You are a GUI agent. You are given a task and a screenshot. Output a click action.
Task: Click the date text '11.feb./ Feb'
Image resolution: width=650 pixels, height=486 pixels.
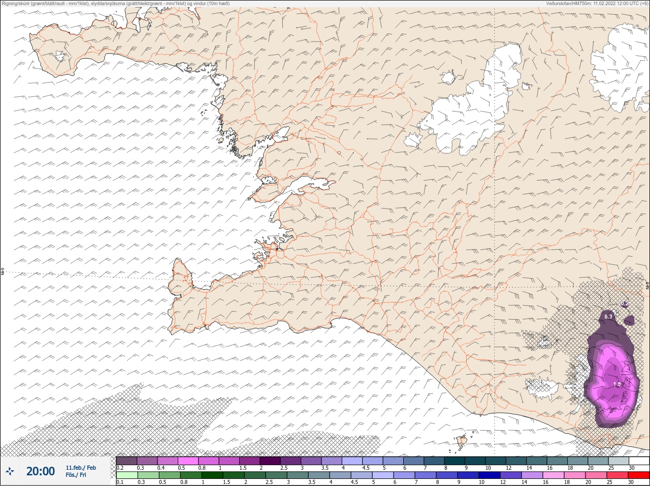click(81, 468)
